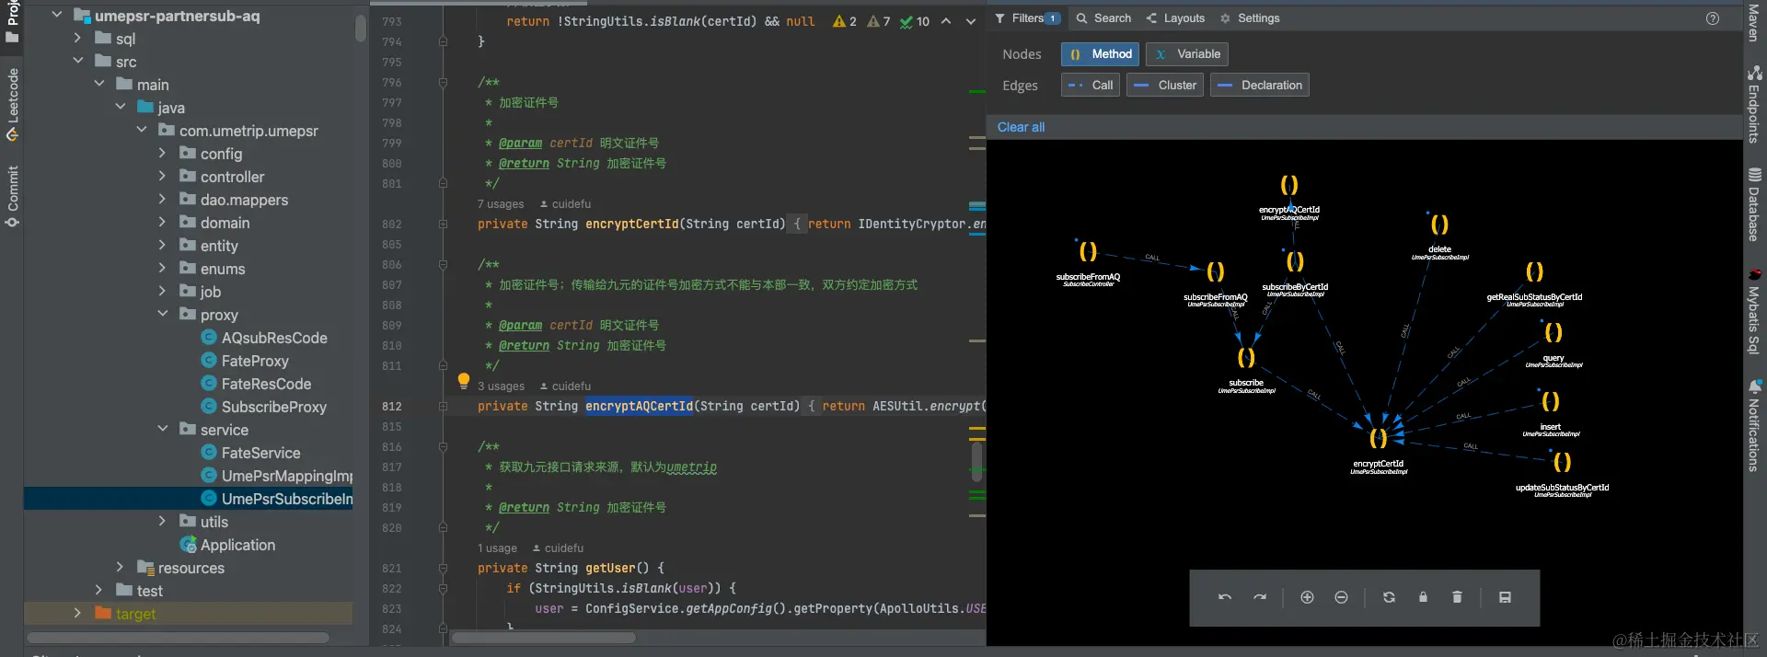This screenshot has height=657, width=1767.
Task: Open the Maven tool window
Action: click(1754, 22)
